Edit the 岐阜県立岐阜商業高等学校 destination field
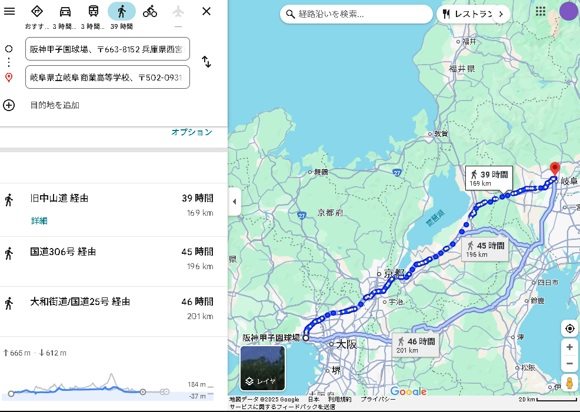The height and width of the screenshot is (412, 580). [108, 77]
